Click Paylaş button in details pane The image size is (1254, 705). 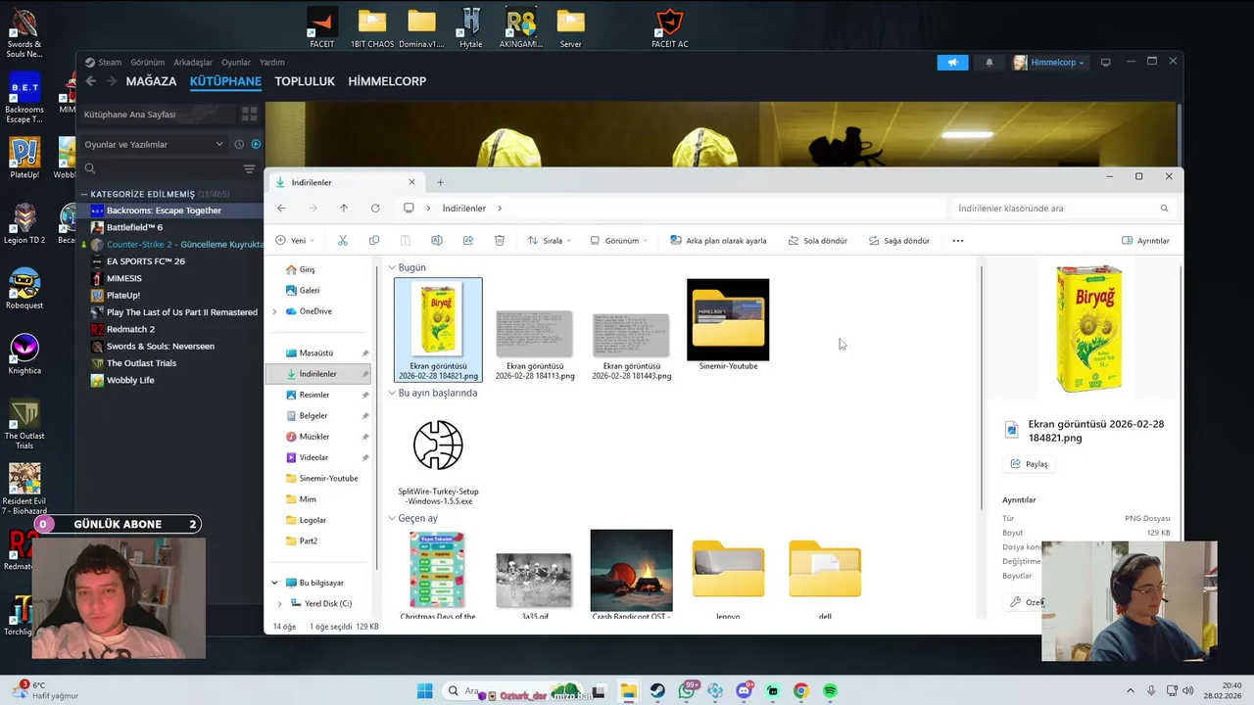(x=1030, y=464)
